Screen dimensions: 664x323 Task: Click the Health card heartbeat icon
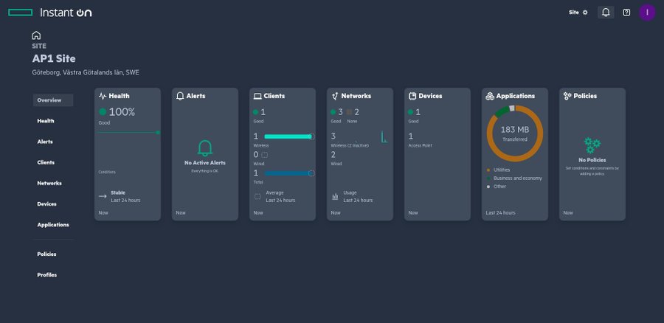(103, 96)
